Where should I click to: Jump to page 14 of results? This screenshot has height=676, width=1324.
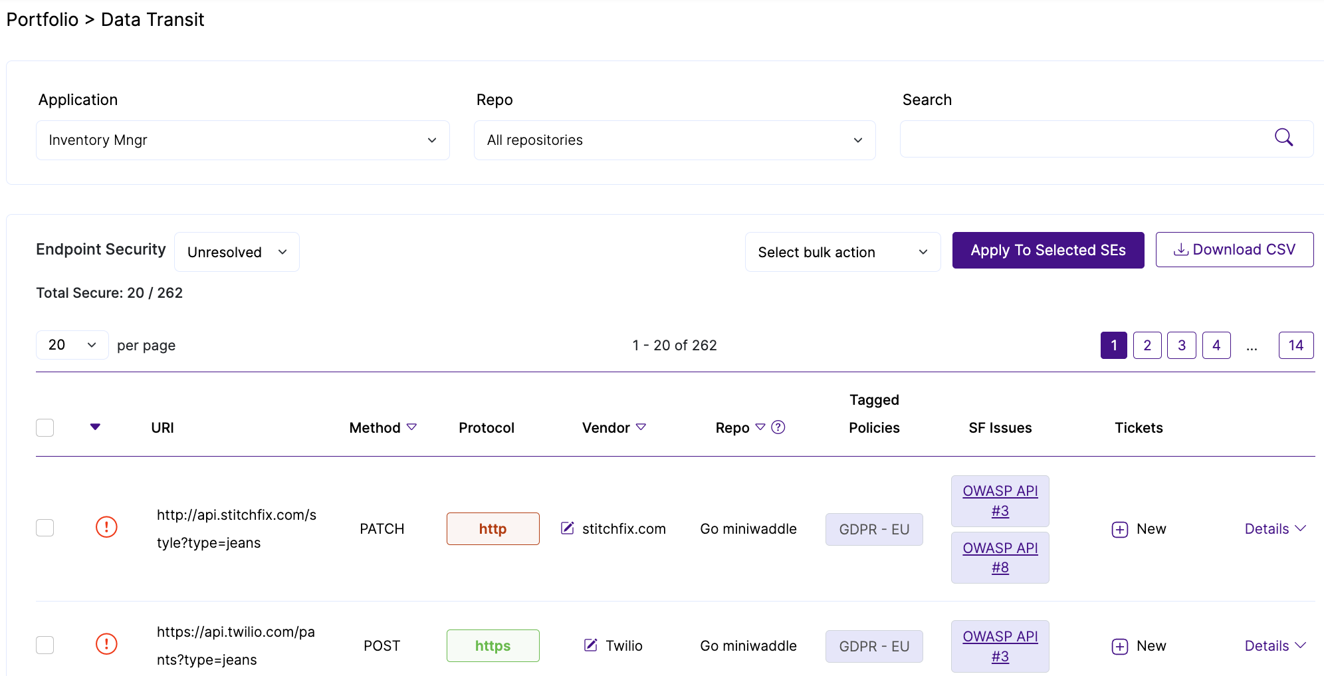coord(1296,345)
